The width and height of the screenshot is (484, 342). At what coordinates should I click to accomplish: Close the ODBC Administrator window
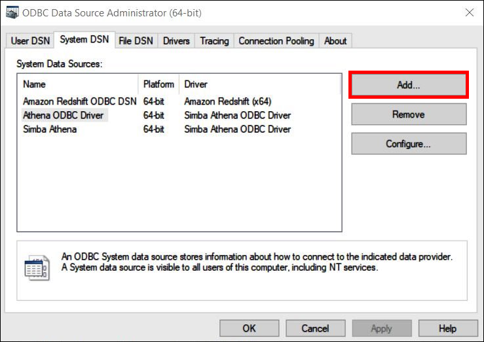(469, 12)
